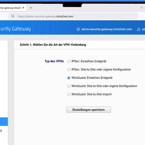Open the tab list chevron dropdown
The width and height of the screenshot is (145, 145).
click(x=141, y=8)
